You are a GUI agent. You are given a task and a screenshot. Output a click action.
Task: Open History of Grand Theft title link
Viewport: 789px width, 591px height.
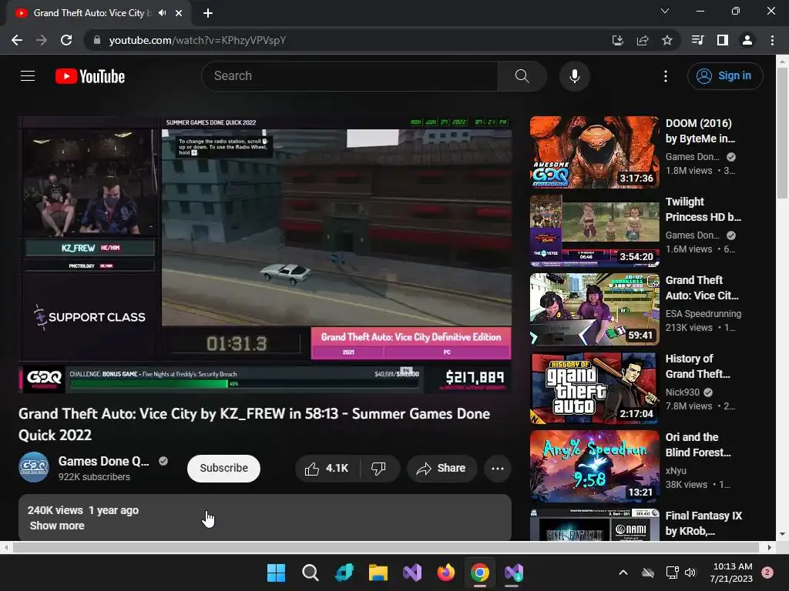(x=697, y=366)
